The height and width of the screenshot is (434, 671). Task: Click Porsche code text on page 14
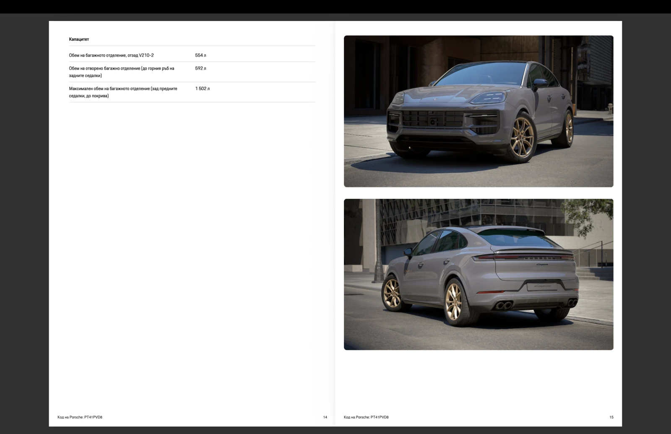pyautogui.click(x=80, y=417)
